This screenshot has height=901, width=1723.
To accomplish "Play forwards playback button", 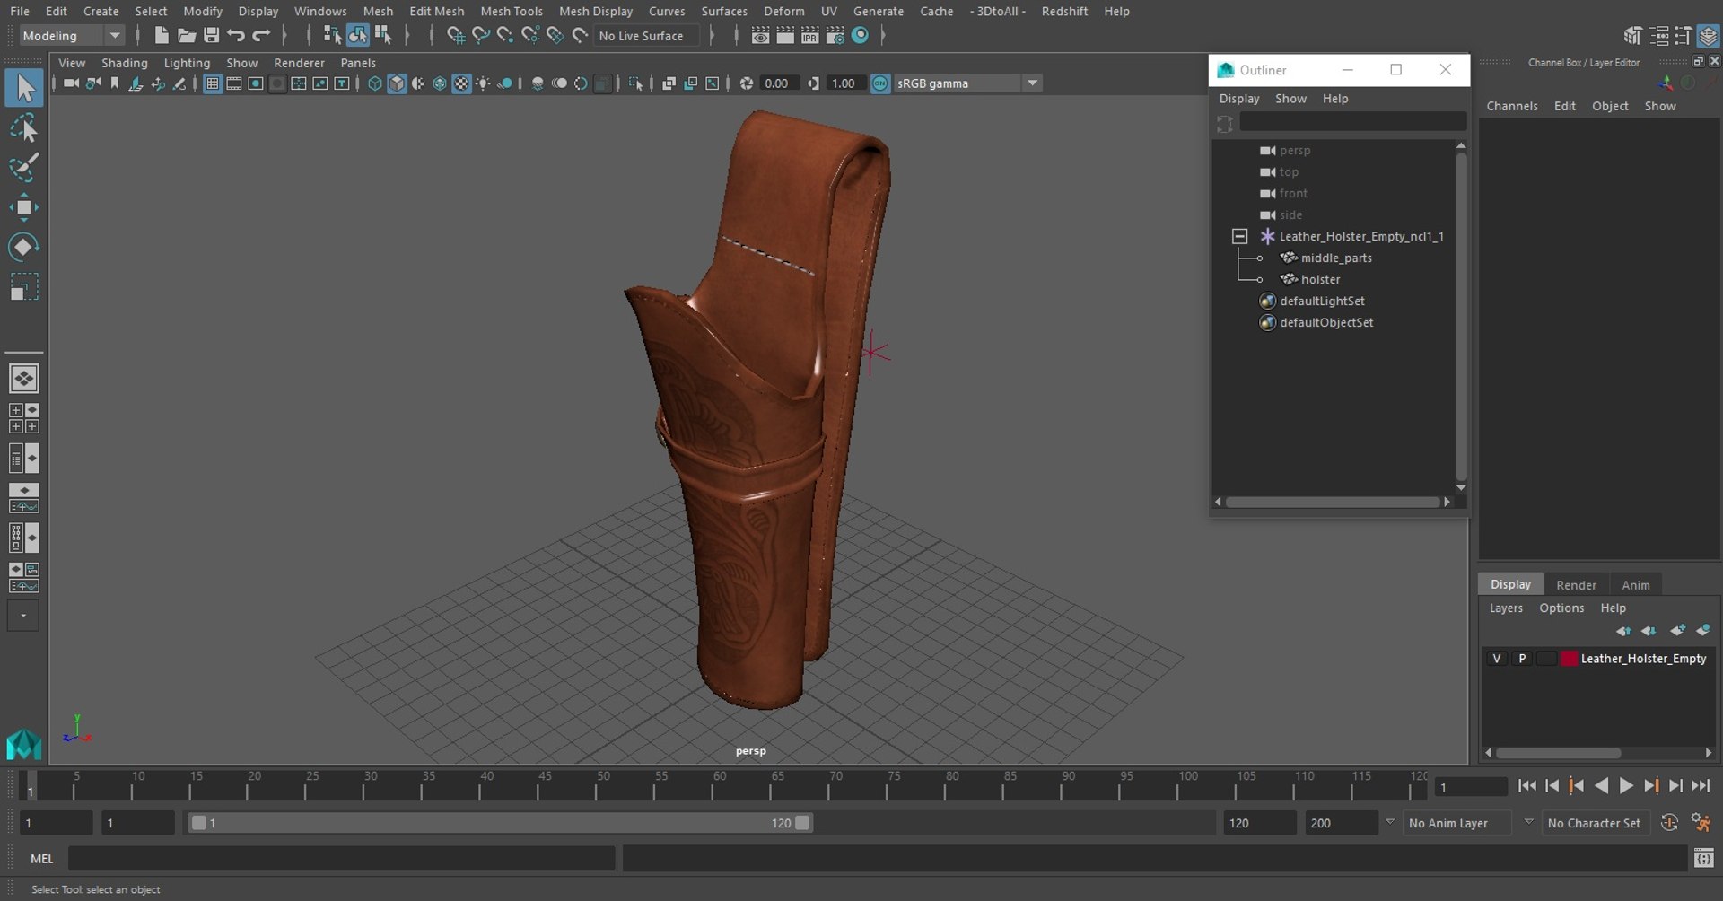I will coord(1626,786).
